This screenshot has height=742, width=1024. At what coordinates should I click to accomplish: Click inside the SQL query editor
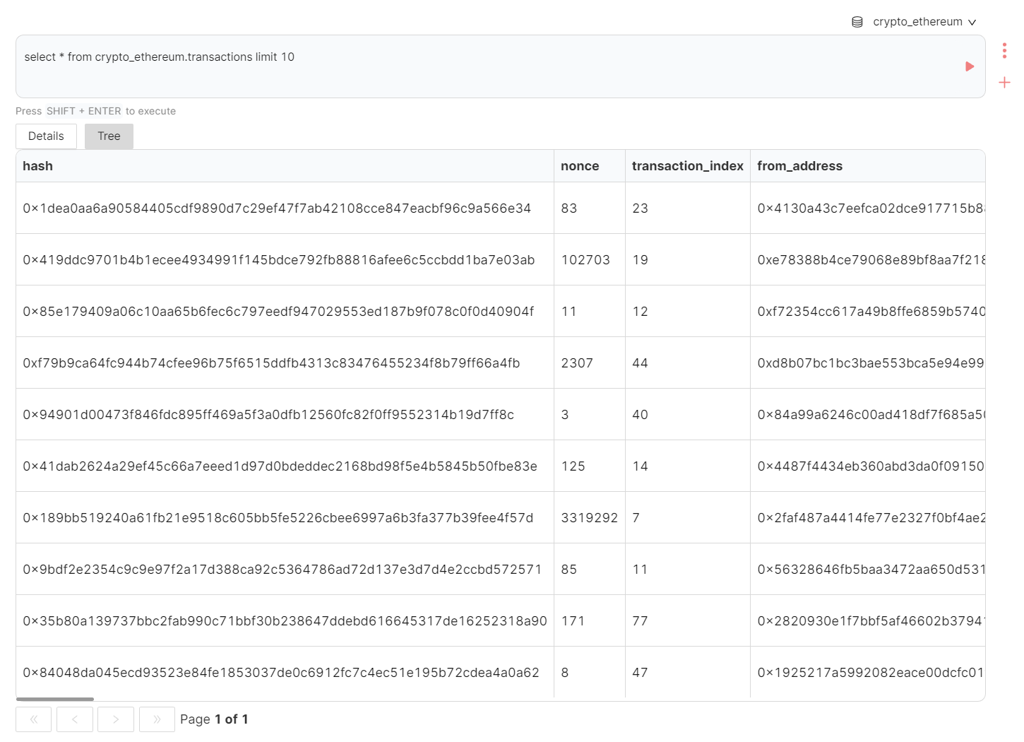click(500, 66)
